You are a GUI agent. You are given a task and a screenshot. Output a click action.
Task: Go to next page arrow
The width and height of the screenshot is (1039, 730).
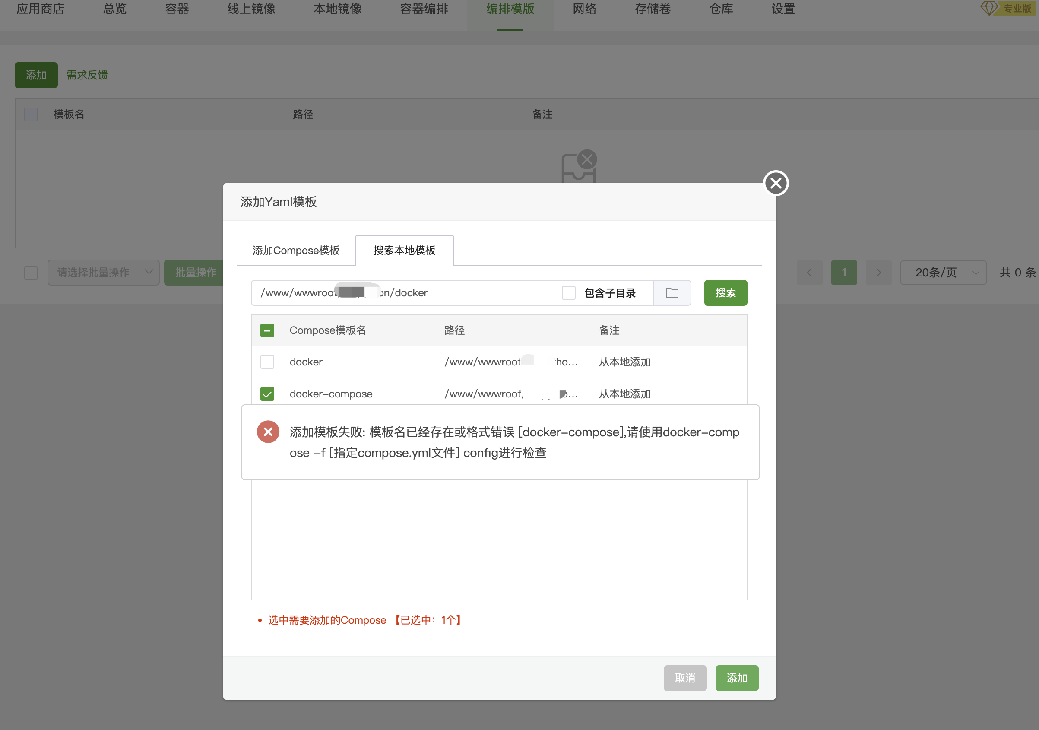[x=878, y=273]
